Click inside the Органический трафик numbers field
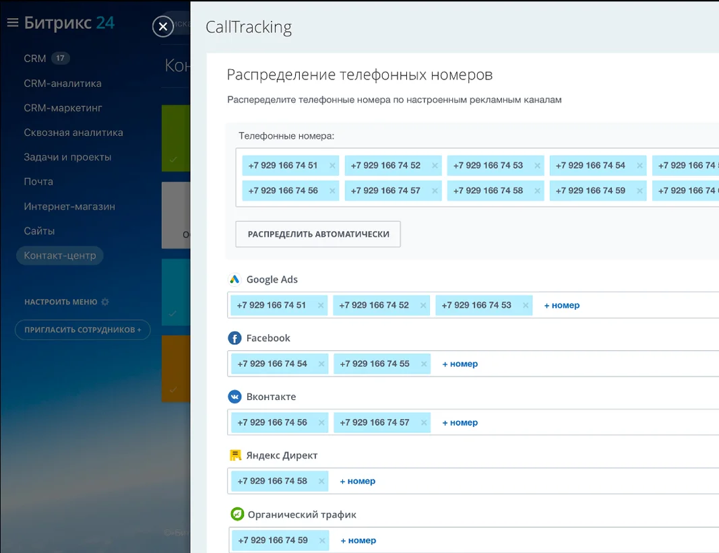 coord(539,540)
